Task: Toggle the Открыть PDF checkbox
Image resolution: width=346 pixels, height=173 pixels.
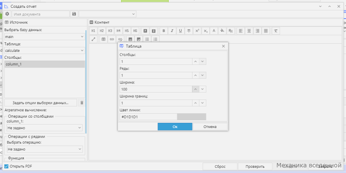Action: (x=6, y=167)
